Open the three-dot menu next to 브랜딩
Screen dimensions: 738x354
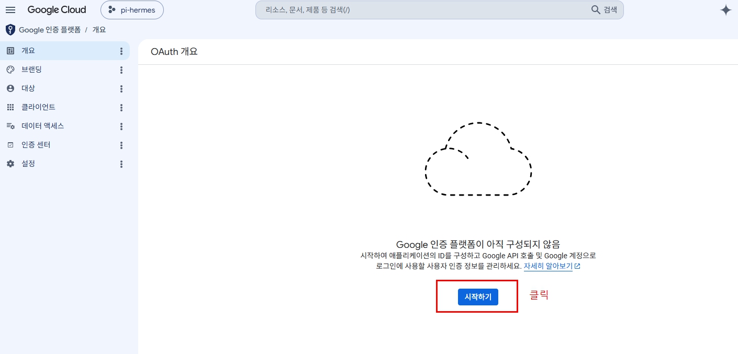[121, 70]
